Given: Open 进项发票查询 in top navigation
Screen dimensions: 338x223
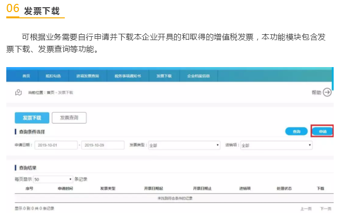Looking at the screenshot, I should click(x=88, y=76).
